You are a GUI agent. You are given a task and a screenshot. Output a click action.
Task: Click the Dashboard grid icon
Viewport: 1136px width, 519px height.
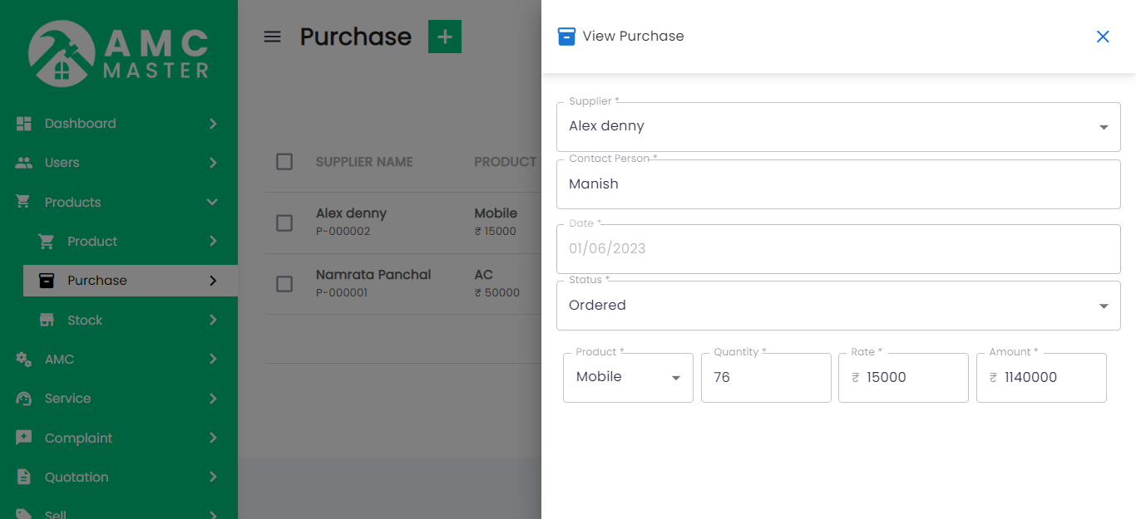point(24,124)
